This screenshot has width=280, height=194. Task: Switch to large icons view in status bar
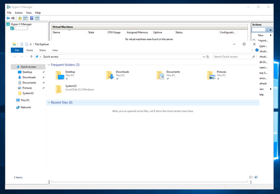tap(256, 177)
